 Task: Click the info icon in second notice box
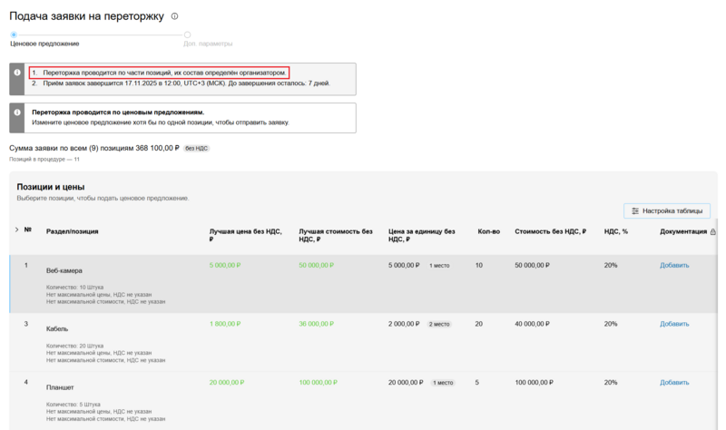pyautogui.click(x=17, y=112)
